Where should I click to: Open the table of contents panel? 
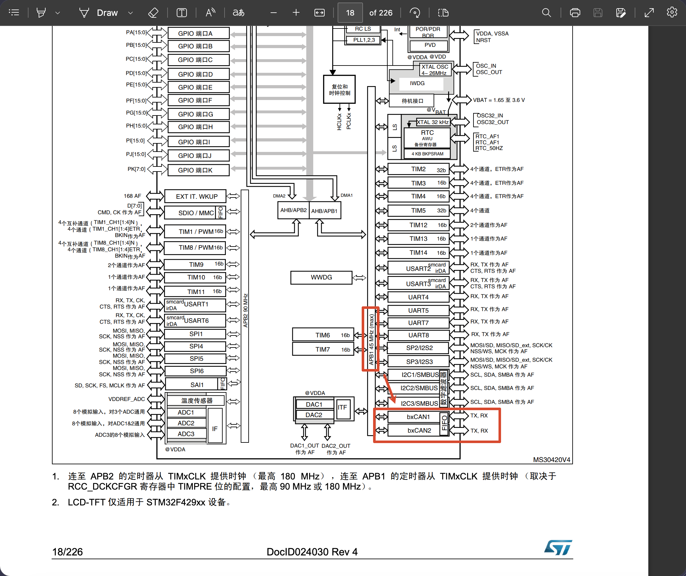coord(14,13)
